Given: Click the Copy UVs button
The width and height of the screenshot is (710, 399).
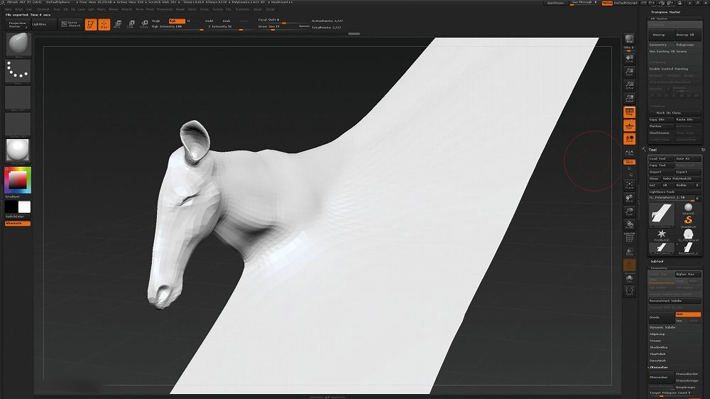Looking at the screenshot, I should pos(662,119).
